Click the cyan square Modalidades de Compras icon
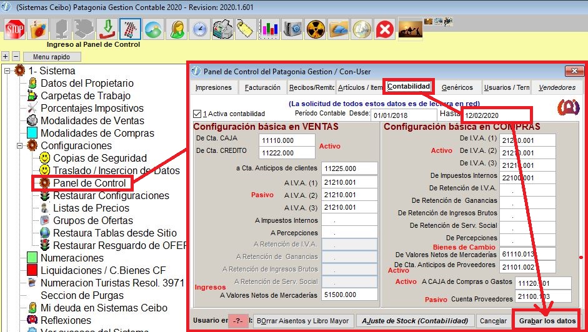 pos(32,133)
